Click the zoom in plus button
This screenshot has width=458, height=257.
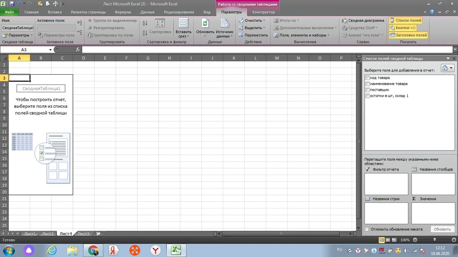tap(454, 240)
